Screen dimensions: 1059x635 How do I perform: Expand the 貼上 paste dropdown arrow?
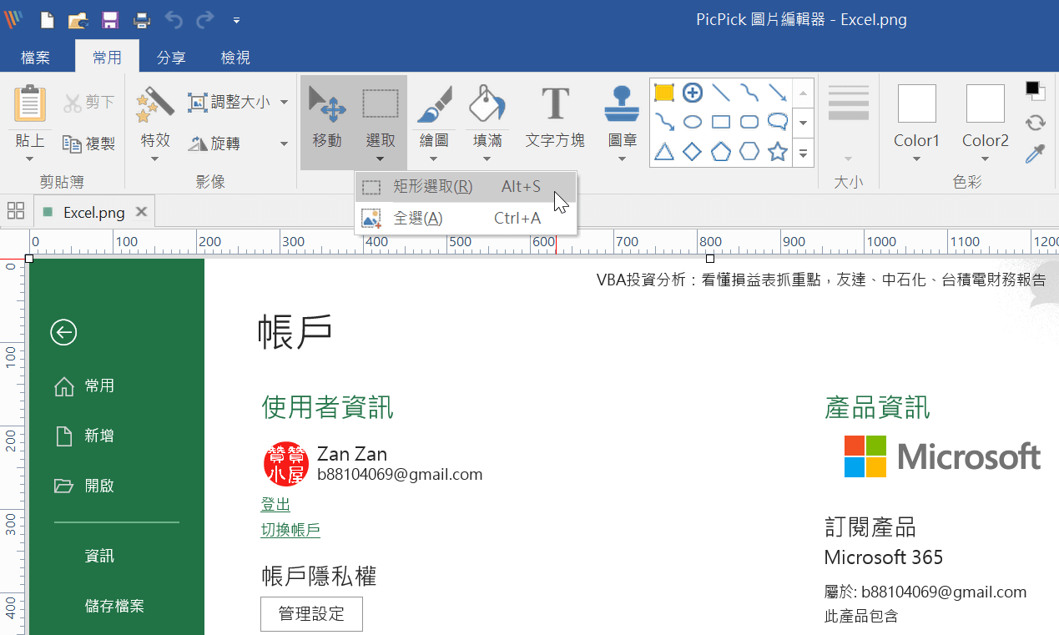[30, 159]
